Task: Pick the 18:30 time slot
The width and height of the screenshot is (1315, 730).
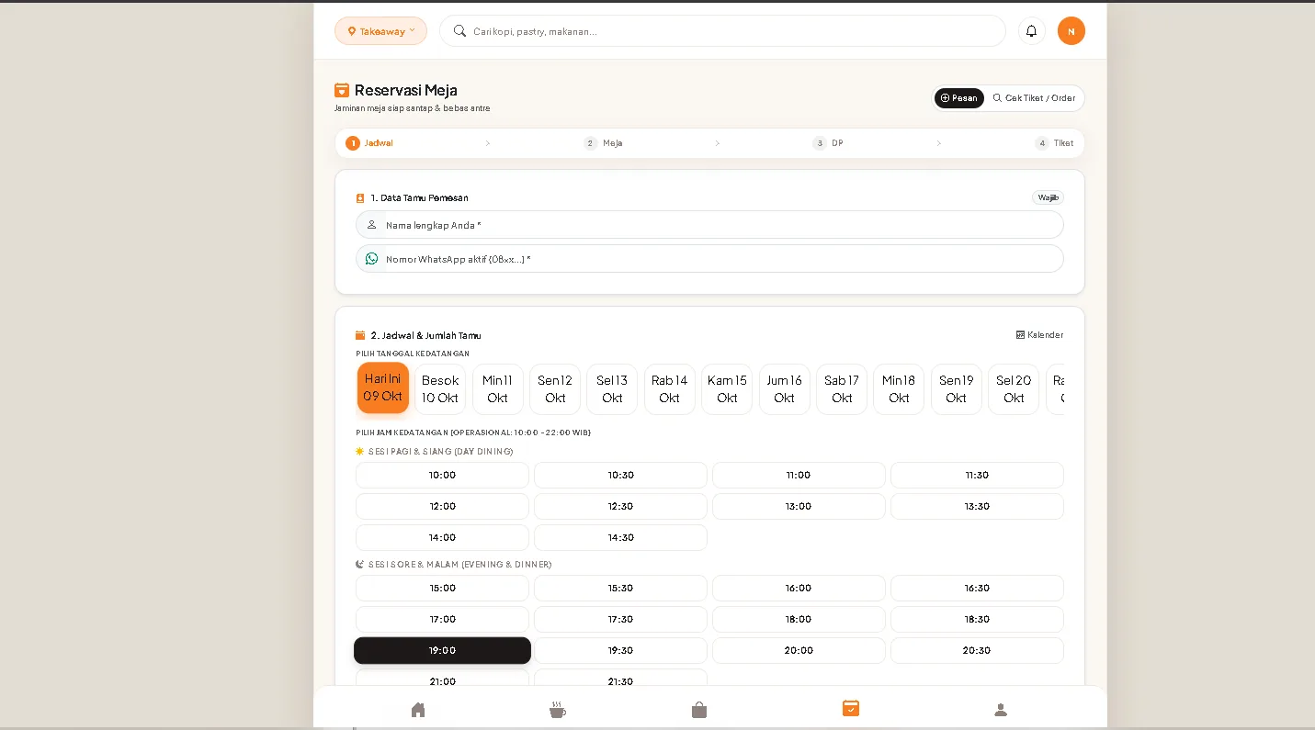Action: [977, 619]
